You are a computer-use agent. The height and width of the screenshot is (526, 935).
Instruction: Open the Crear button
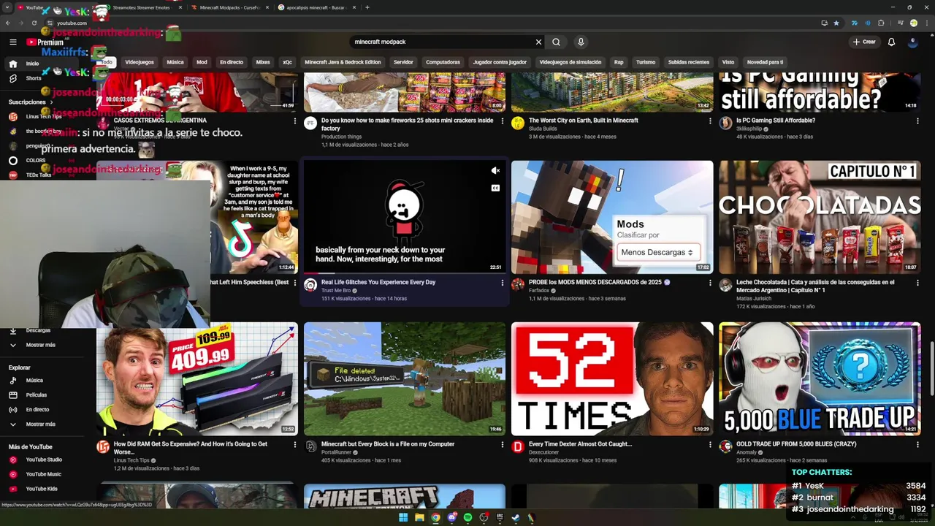864,42
